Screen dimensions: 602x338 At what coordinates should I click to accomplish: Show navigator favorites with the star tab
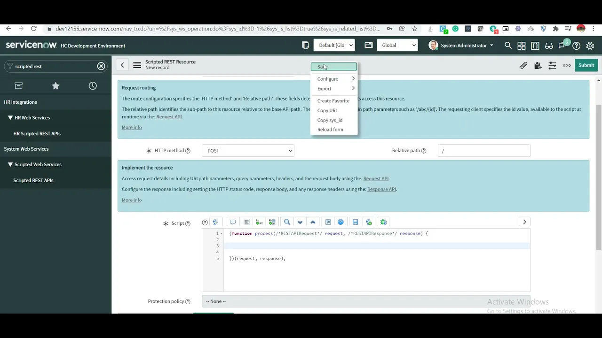tap(55, 85)
